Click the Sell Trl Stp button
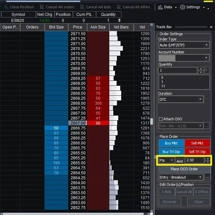Screen dimensions: 215x215 click(197, 152)
